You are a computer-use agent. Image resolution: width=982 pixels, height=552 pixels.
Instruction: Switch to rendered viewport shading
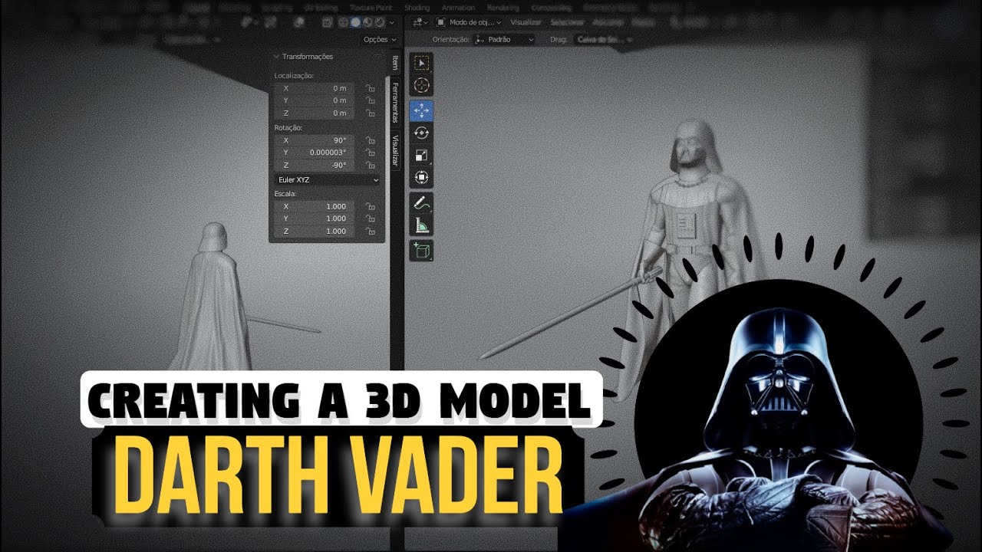click(380, 22)
